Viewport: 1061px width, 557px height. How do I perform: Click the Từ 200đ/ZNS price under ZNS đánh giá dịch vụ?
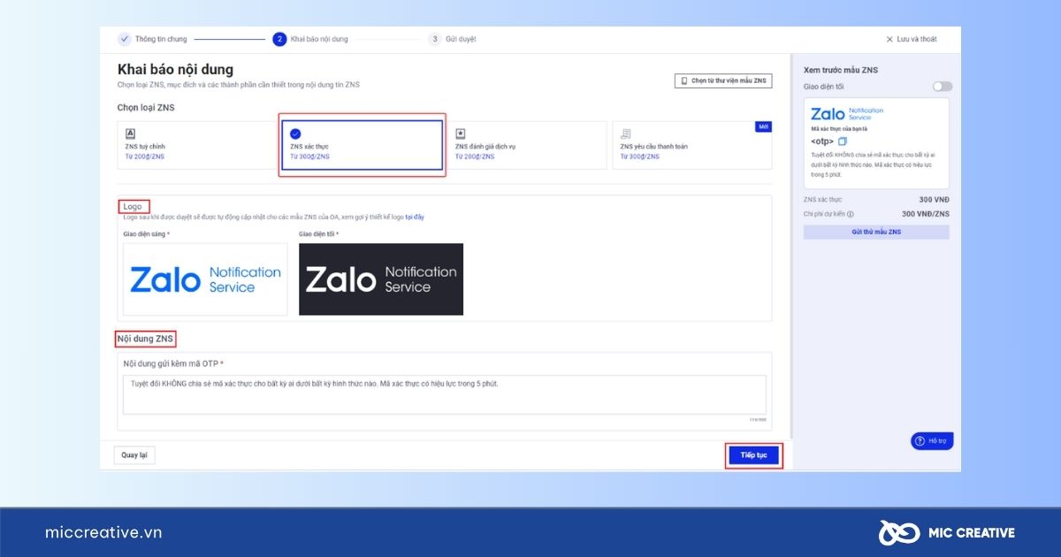(475, 156)
